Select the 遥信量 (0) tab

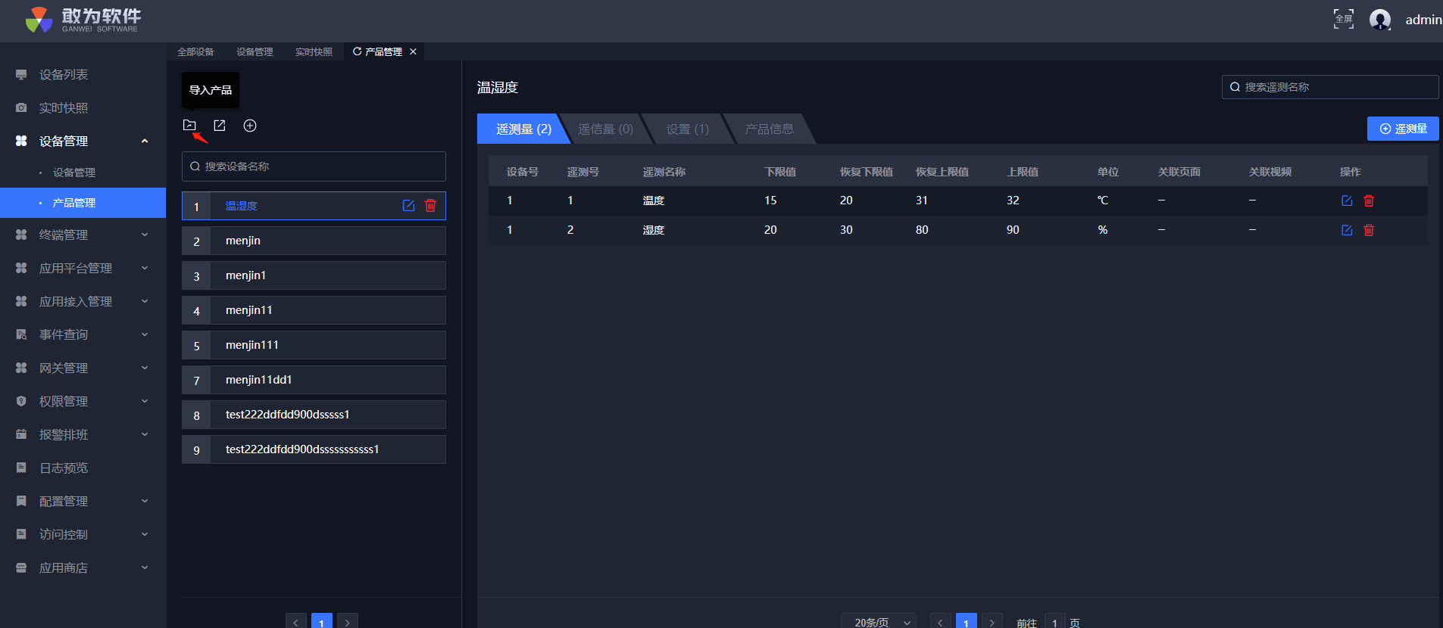tap(605, 129)
